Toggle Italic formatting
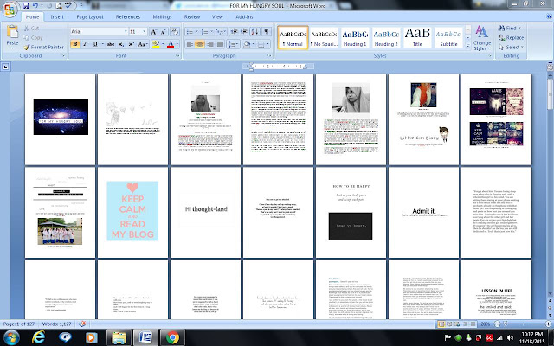Screen dimensions: 554x346 [x=85, y=44]
